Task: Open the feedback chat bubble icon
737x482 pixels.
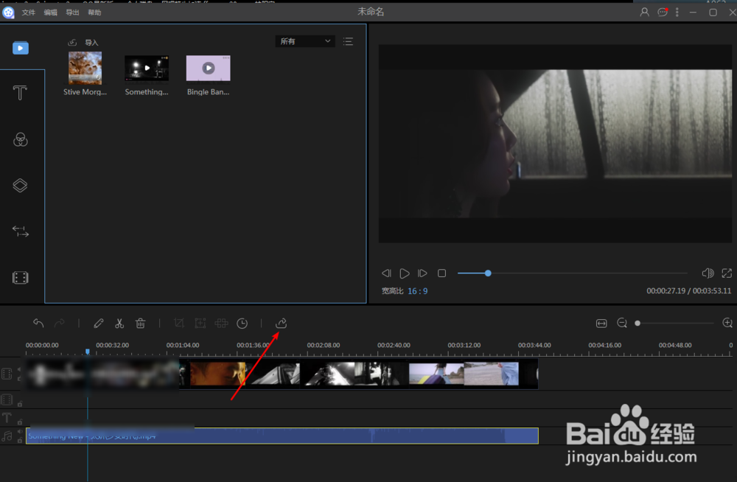Action: pos(663,13)
